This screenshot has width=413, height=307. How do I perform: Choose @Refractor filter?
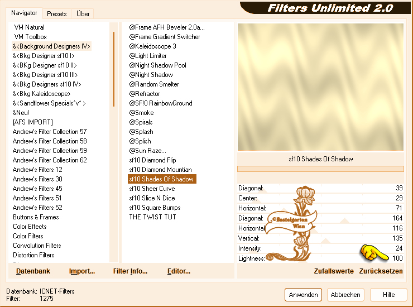click(145, 94)
